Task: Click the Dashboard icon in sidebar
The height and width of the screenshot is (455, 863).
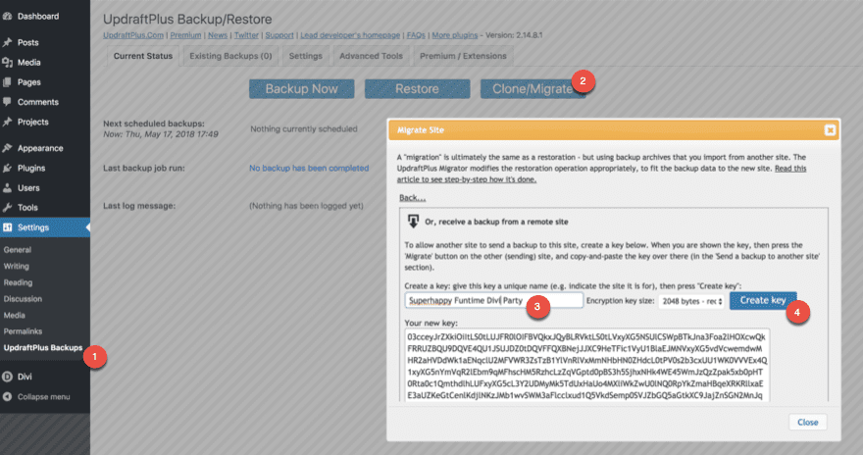Action: tap(7, 17)
